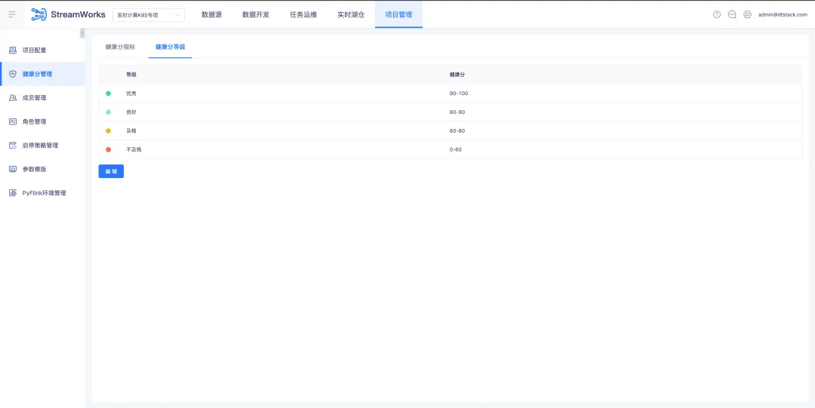
Task: Click the 成员管理 members icon
Action: click(x=13, y=98)
